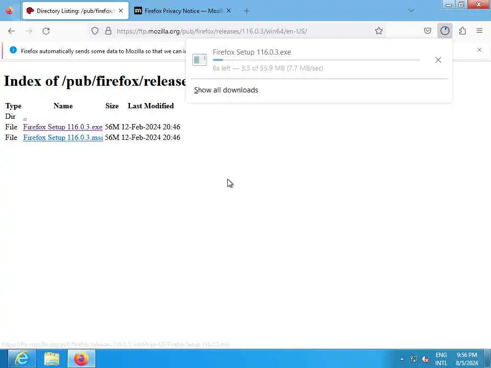The image size is (491, 368).
Task: Click the Firefox Setup 116.0.3.exe download title
Action: coord(252,52)
